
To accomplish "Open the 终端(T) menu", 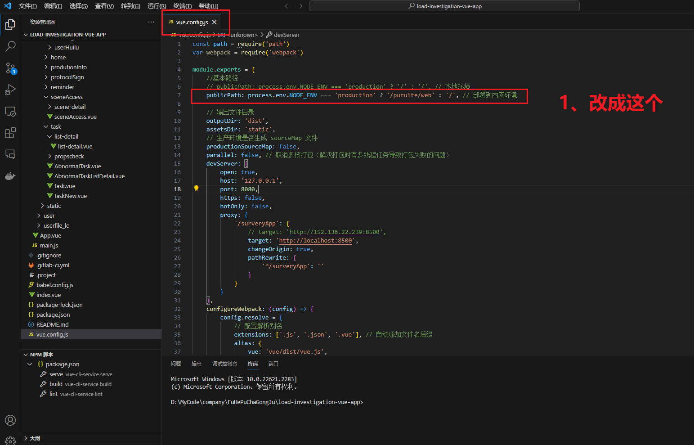I will (182, 6).
